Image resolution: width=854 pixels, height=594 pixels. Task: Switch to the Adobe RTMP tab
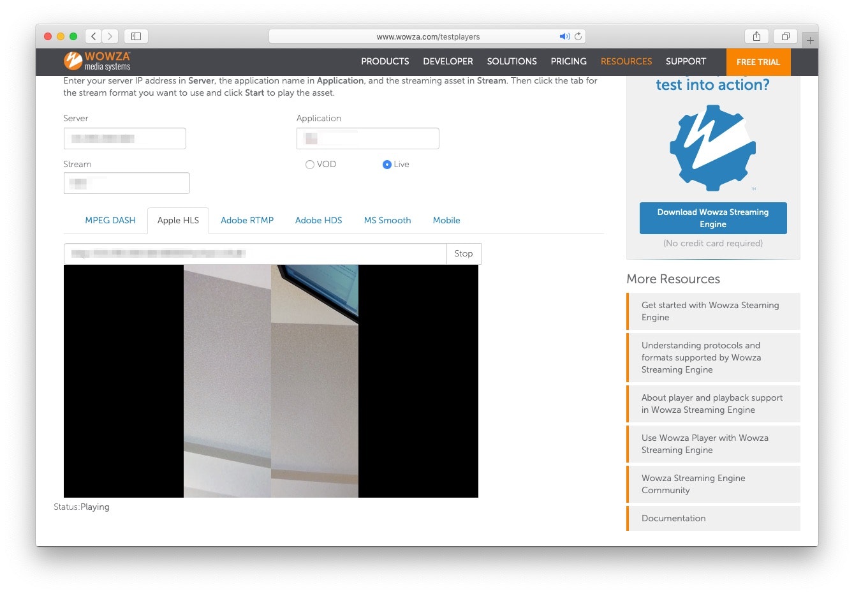coord(247,220)
